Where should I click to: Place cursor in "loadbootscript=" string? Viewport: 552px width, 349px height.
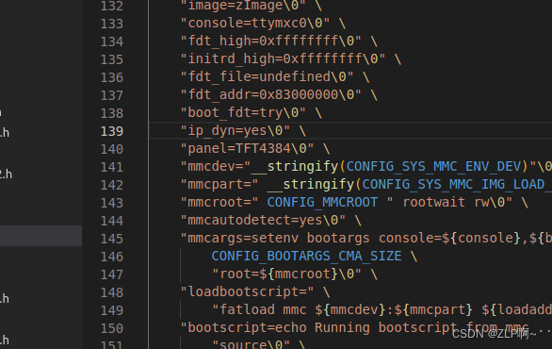point(247,291)
